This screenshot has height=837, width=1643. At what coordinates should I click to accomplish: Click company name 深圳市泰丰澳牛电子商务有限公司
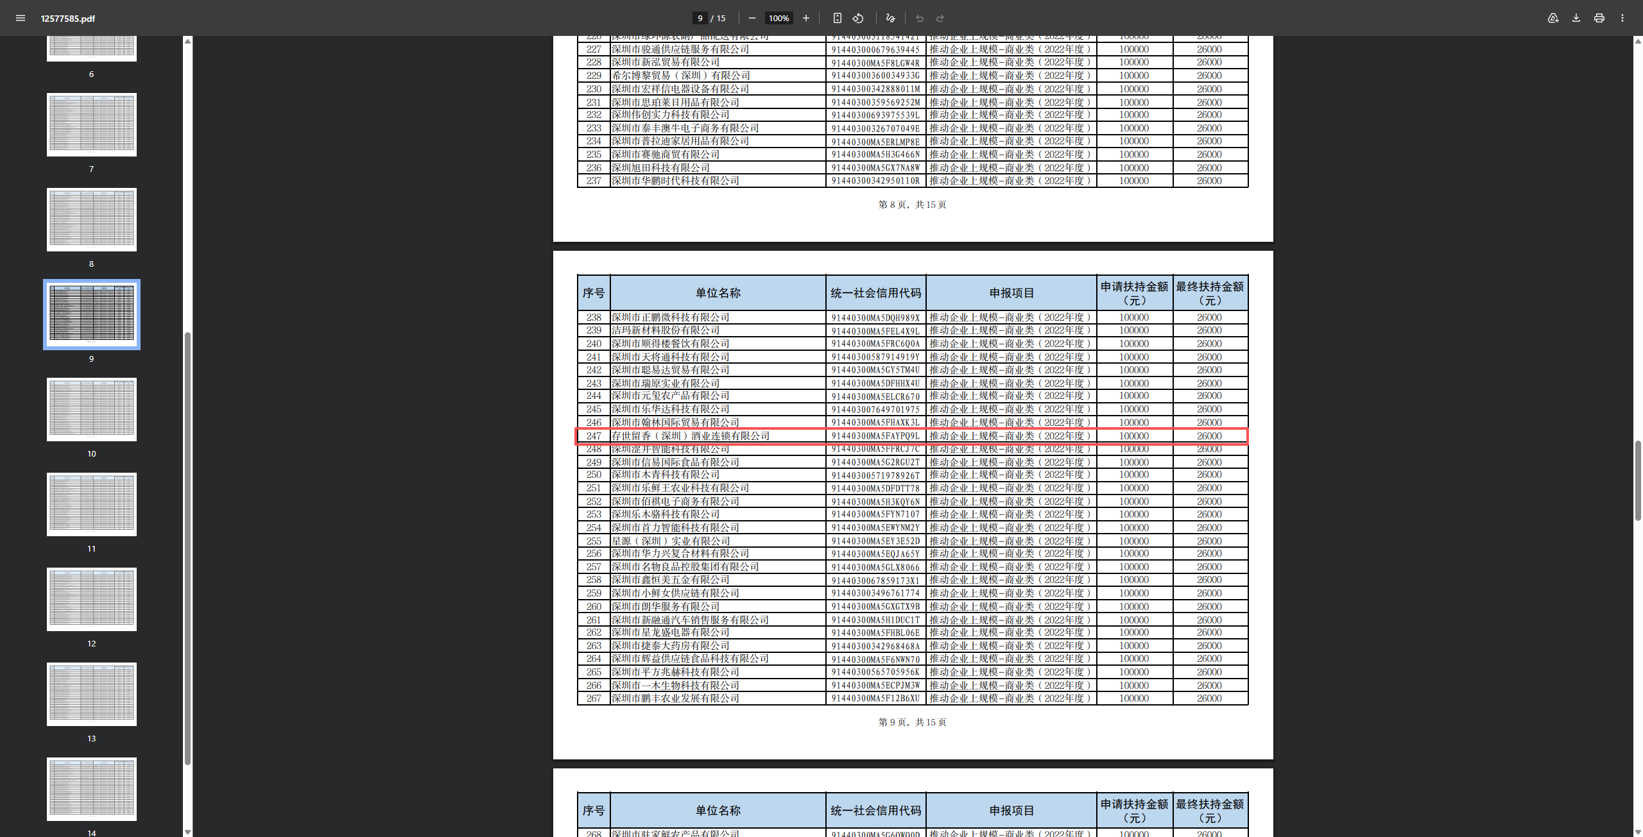[685, 128]
